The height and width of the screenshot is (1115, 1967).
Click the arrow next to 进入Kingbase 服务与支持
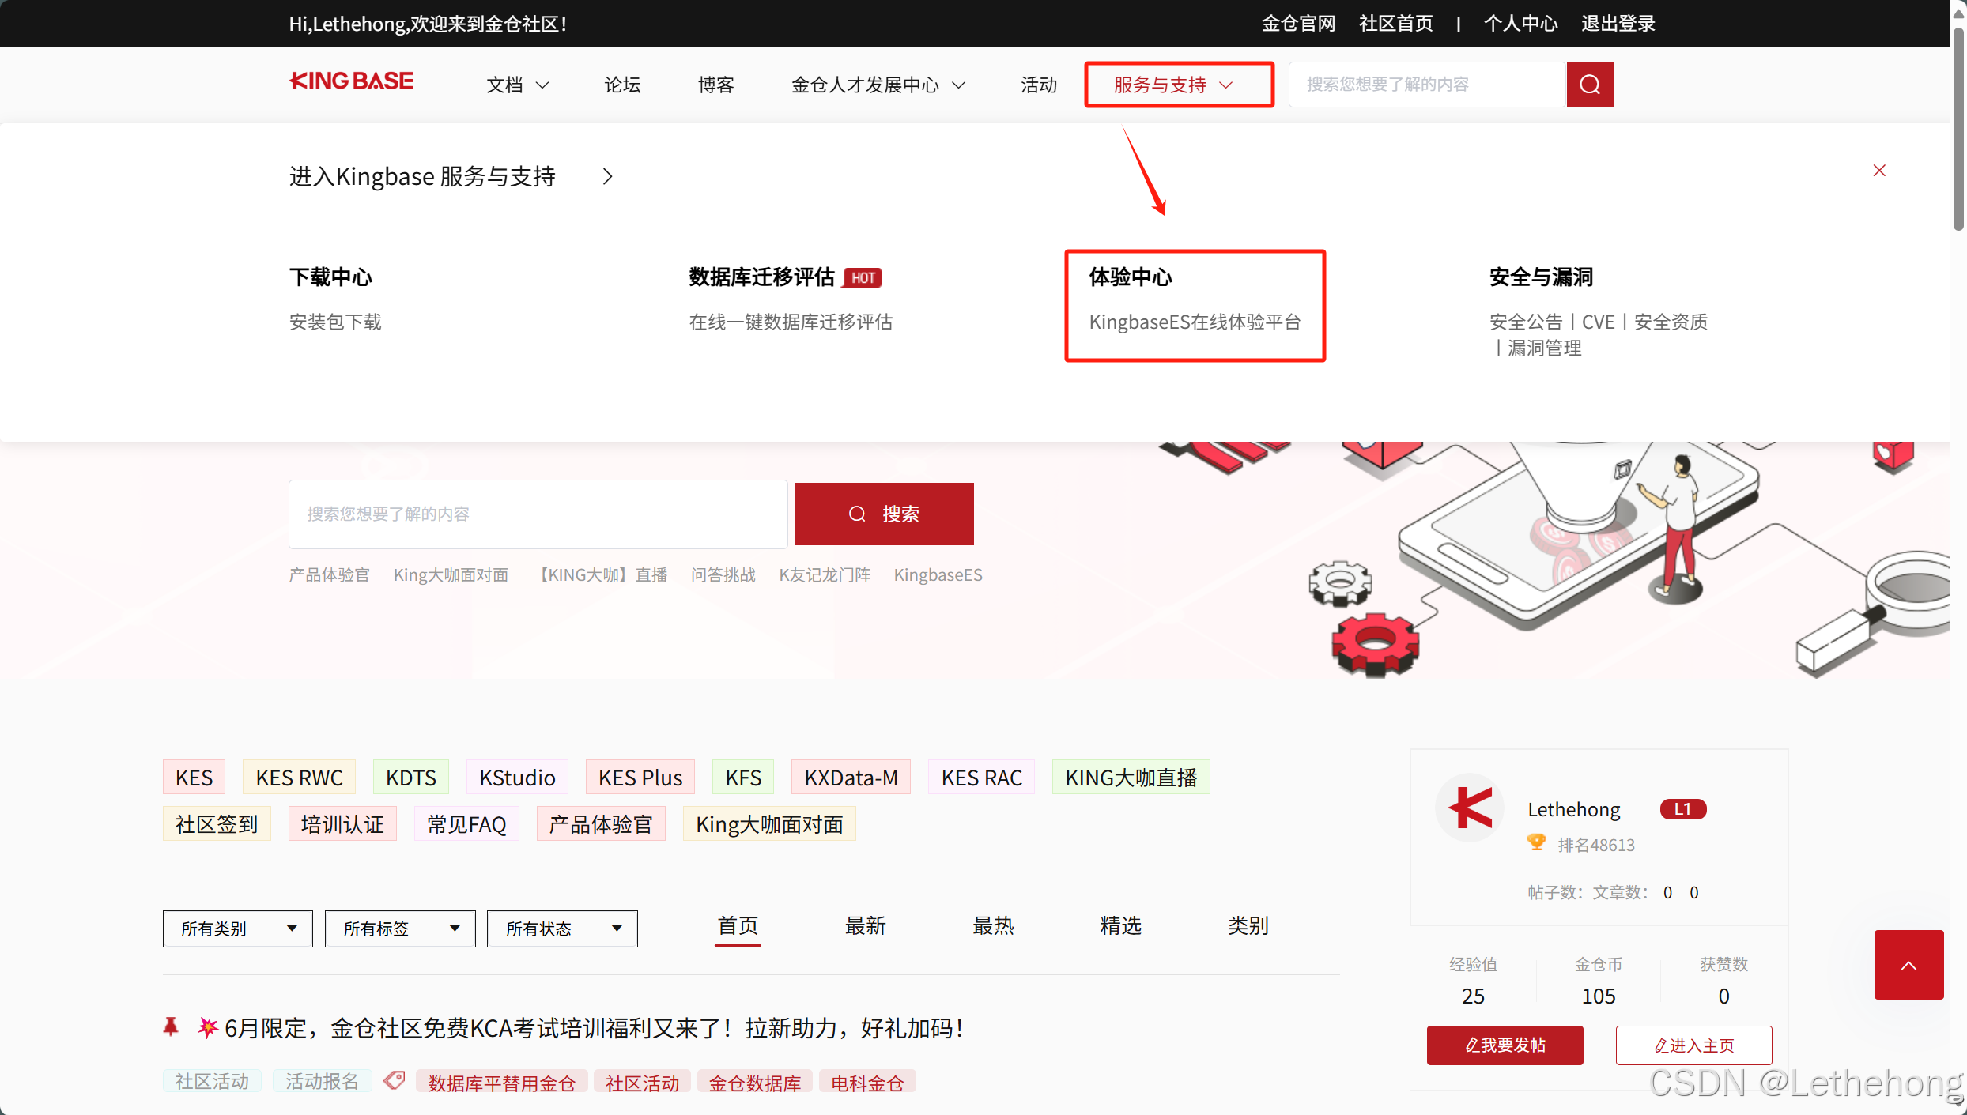607,176
